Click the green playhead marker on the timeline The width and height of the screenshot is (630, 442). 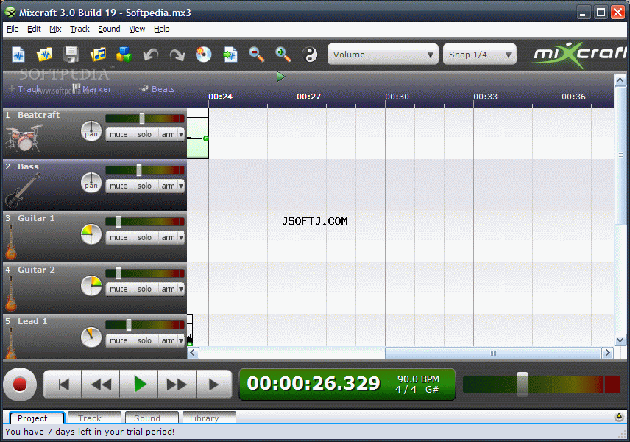point(281,77)
